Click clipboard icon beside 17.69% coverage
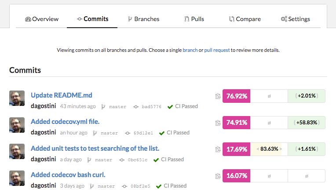336x196 pixels. [x=218, y=149]
